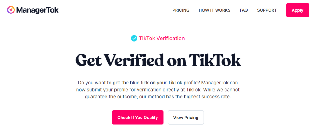Visit the SUPPORT page

click(267, 10)
